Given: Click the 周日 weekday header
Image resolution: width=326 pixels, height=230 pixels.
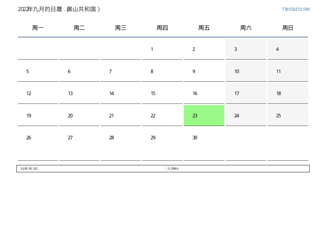Looking at the screenshot, I should pos(288,28).
